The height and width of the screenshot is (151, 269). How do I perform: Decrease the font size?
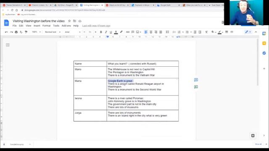point(84,32)
